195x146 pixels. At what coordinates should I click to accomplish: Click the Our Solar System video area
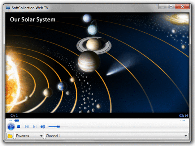coord(97,63)
